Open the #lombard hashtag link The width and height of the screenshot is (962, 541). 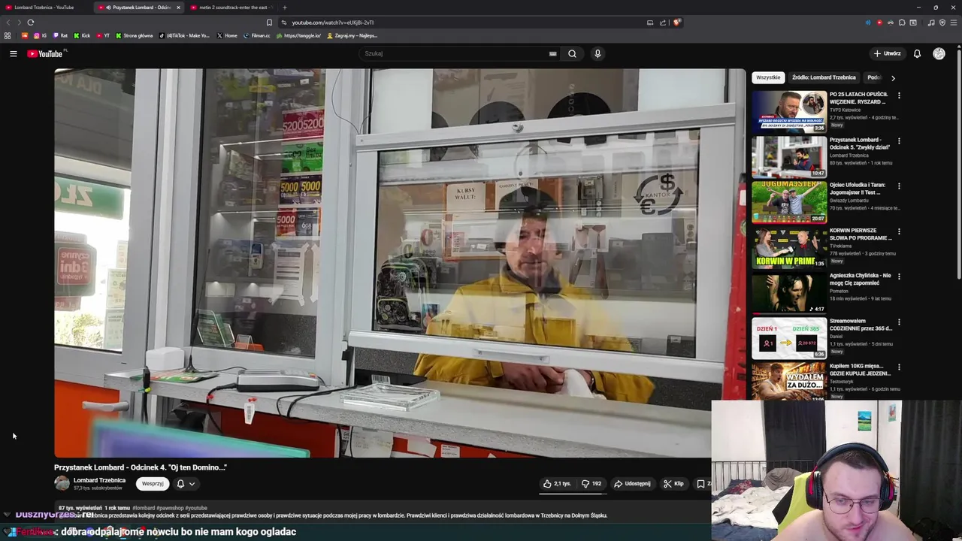144,508
